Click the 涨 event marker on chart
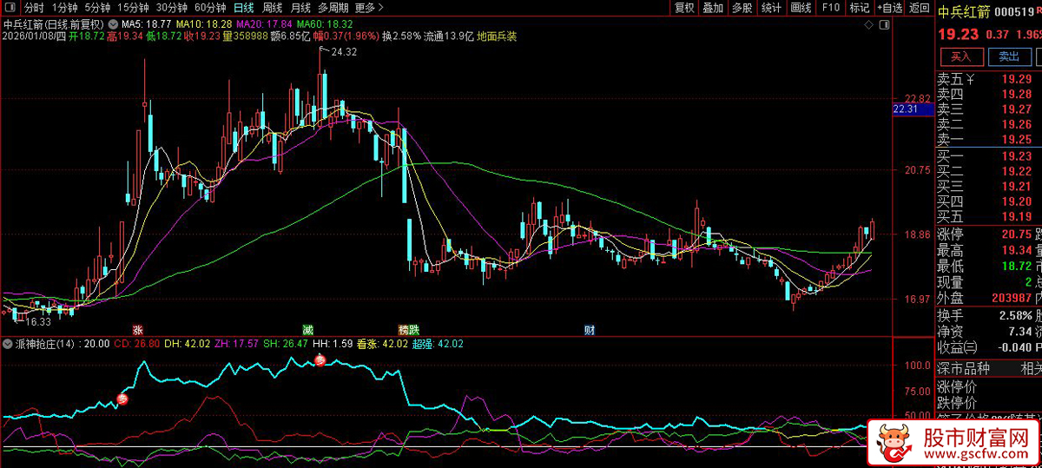This screenshot has height=468, width=1042. [136, 330]
